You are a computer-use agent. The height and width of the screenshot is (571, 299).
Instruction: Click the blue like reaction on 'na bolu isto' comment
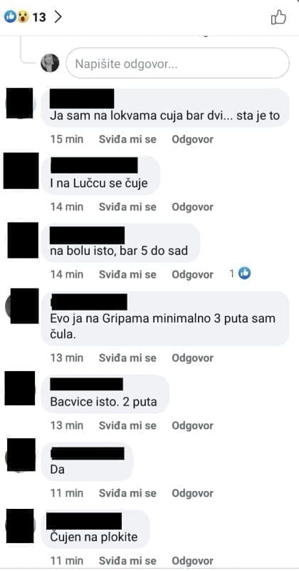tap(244, 273)
